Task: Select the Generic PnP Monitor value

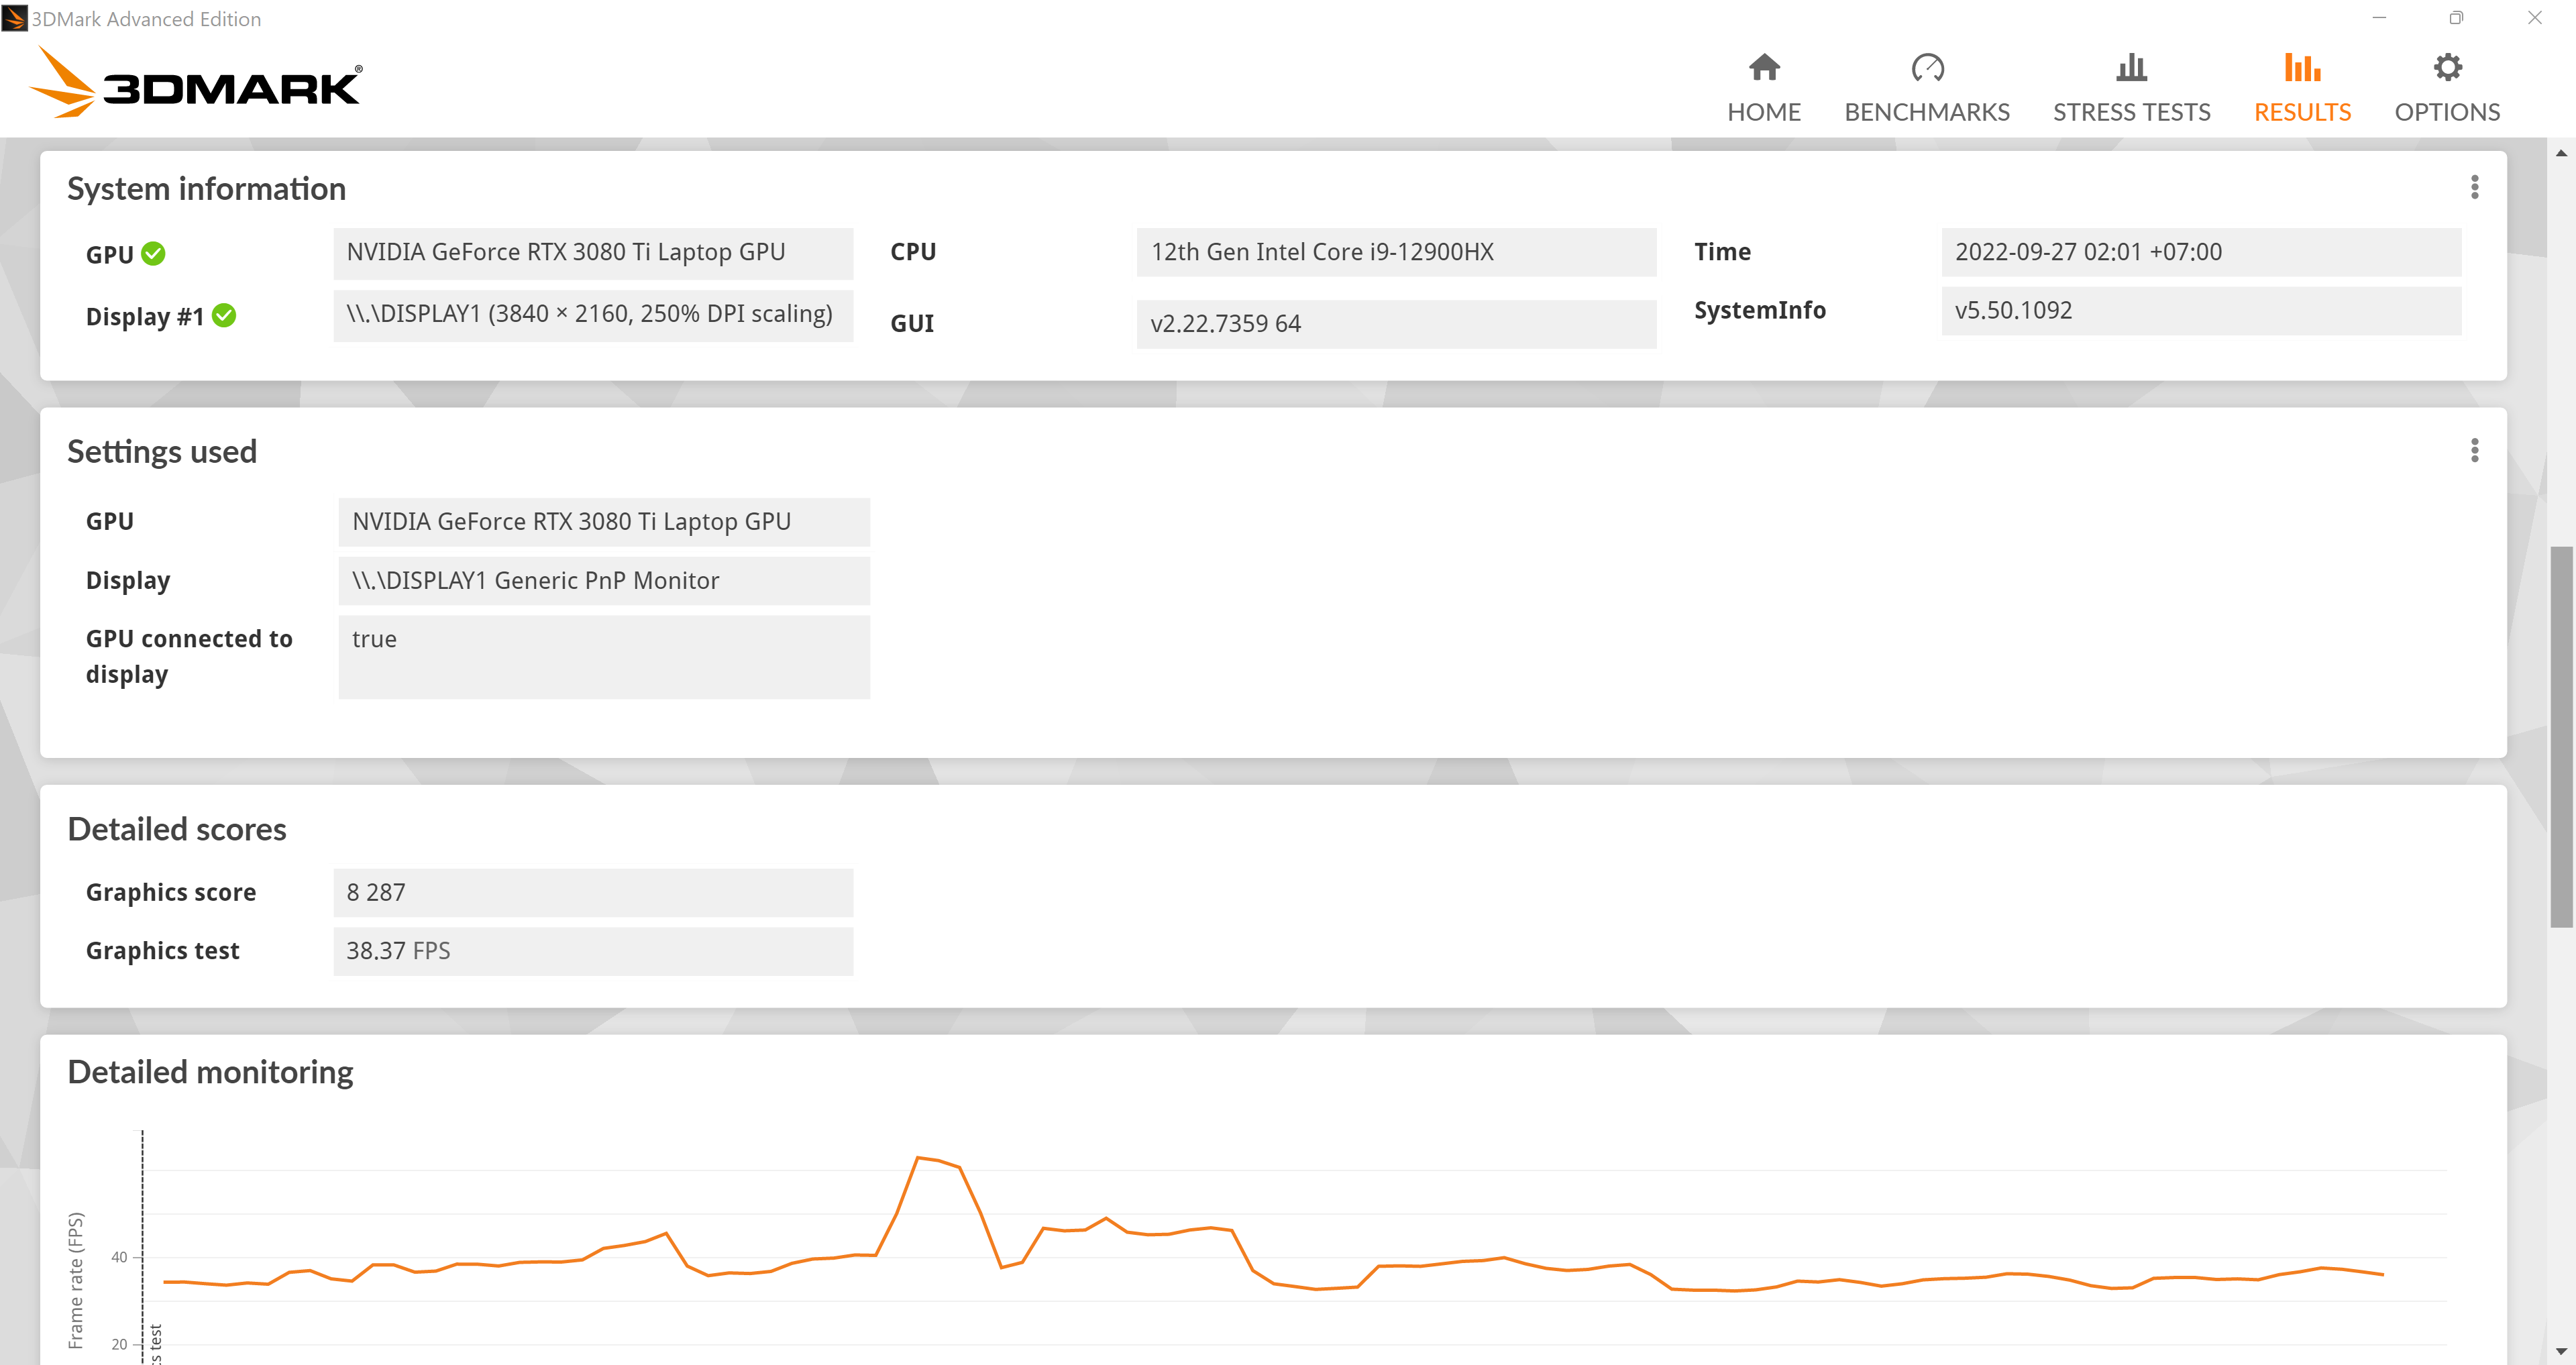Action: pyautogui.click(x=604, y=581)
